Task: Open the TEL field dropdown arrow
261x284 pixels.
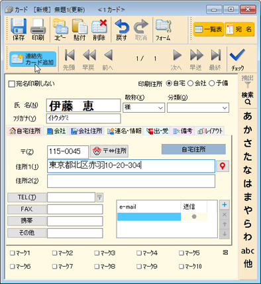Action: pos(99,197)
